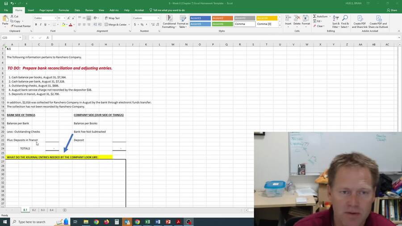Switch to the Insert ribbon tab
Screen dimensions: 402x226
[x=31, y=10]
